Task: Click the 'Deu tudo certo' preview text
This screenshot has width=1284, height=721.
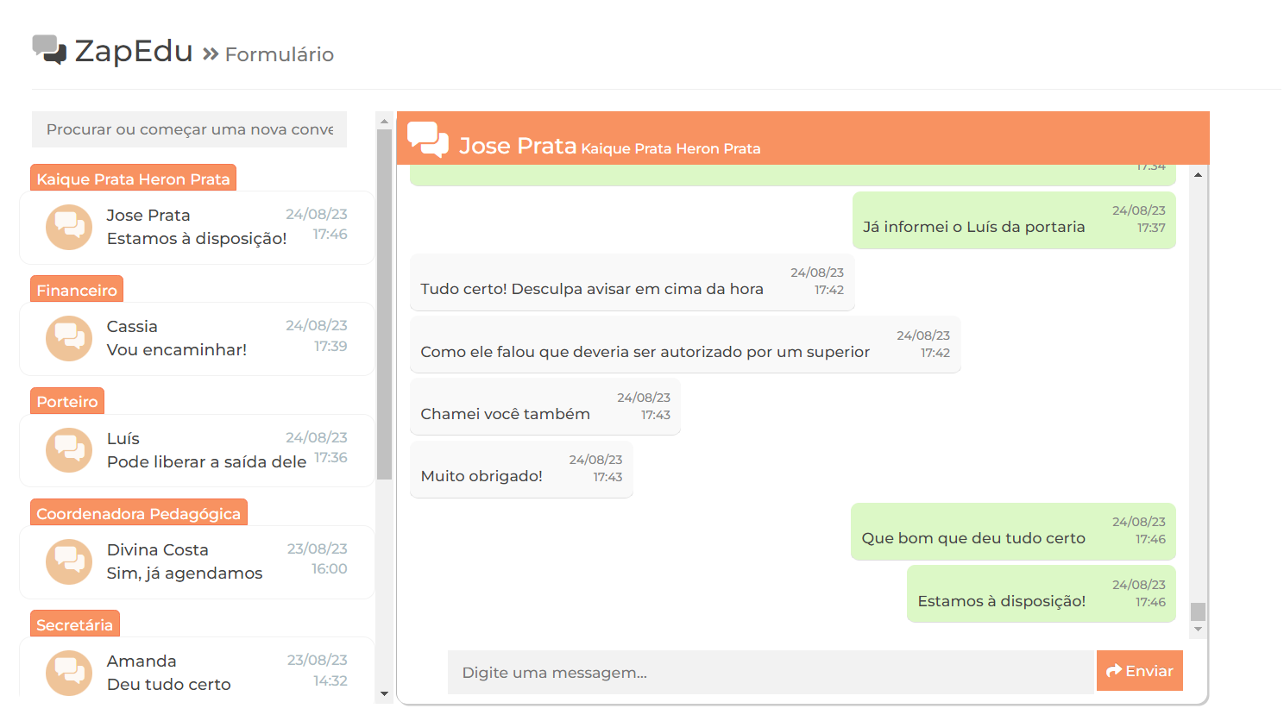Action: pyautogui.click(x=169, y=684)
